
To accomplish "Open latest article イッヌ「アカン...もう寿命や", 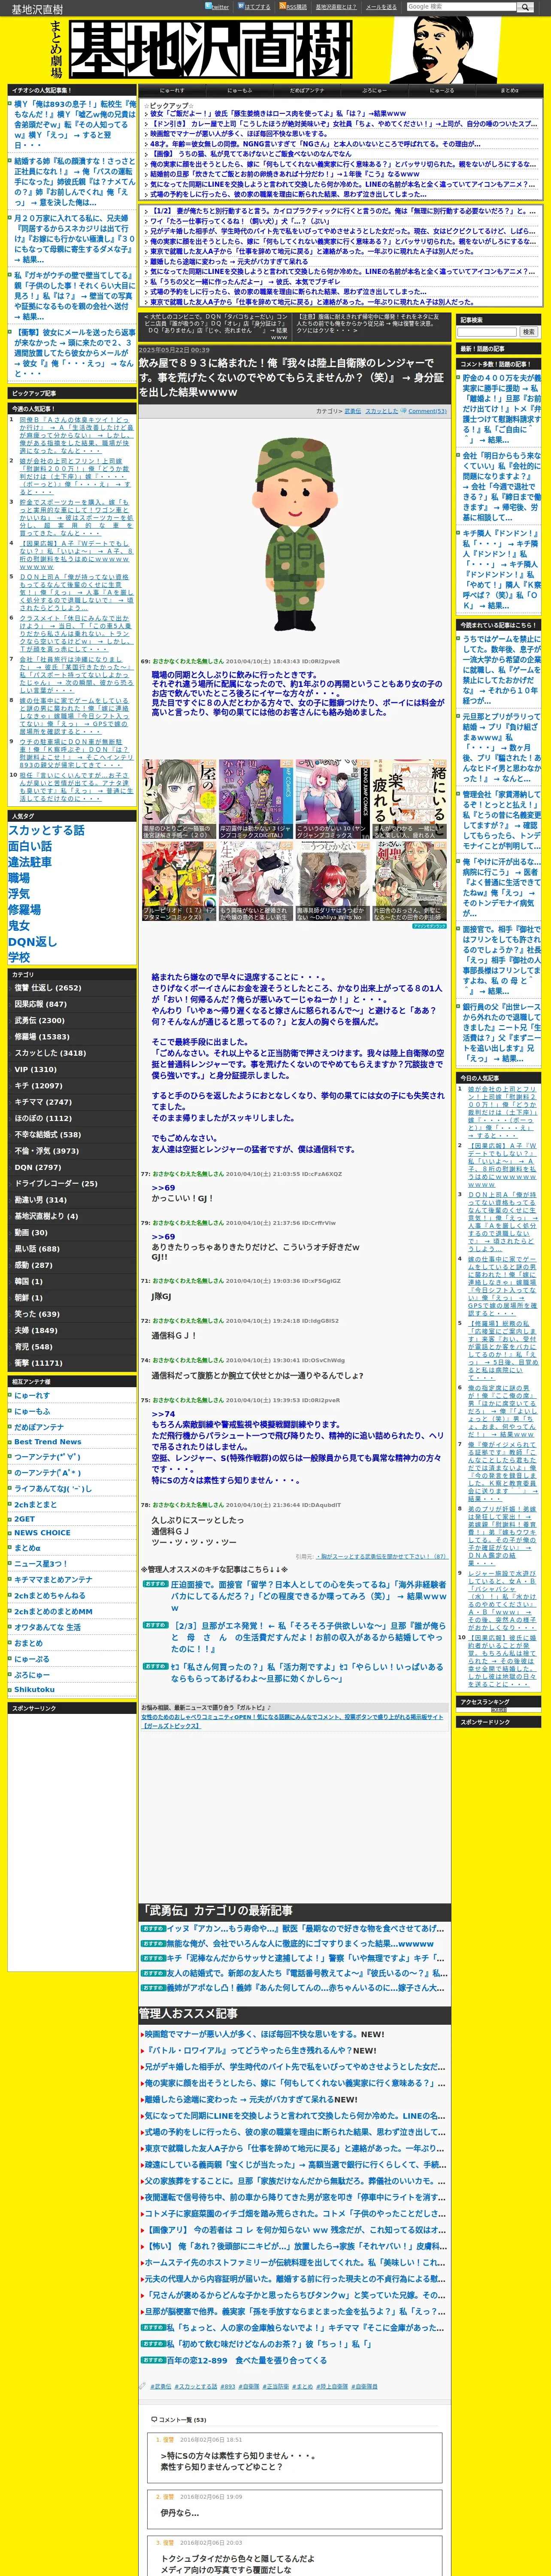I will pyautogui.click(x=305, y=1929).
